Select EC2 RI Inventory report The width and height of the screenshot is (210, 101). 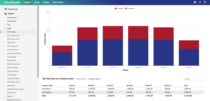click(12, 46)
